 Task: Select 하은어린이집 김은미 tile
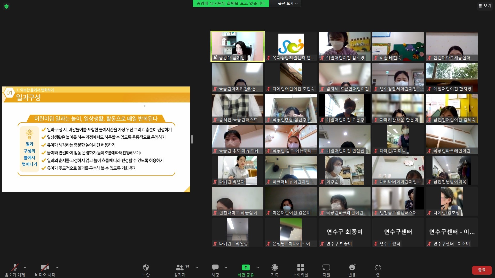pyautogui.click(x=291, y=201)
